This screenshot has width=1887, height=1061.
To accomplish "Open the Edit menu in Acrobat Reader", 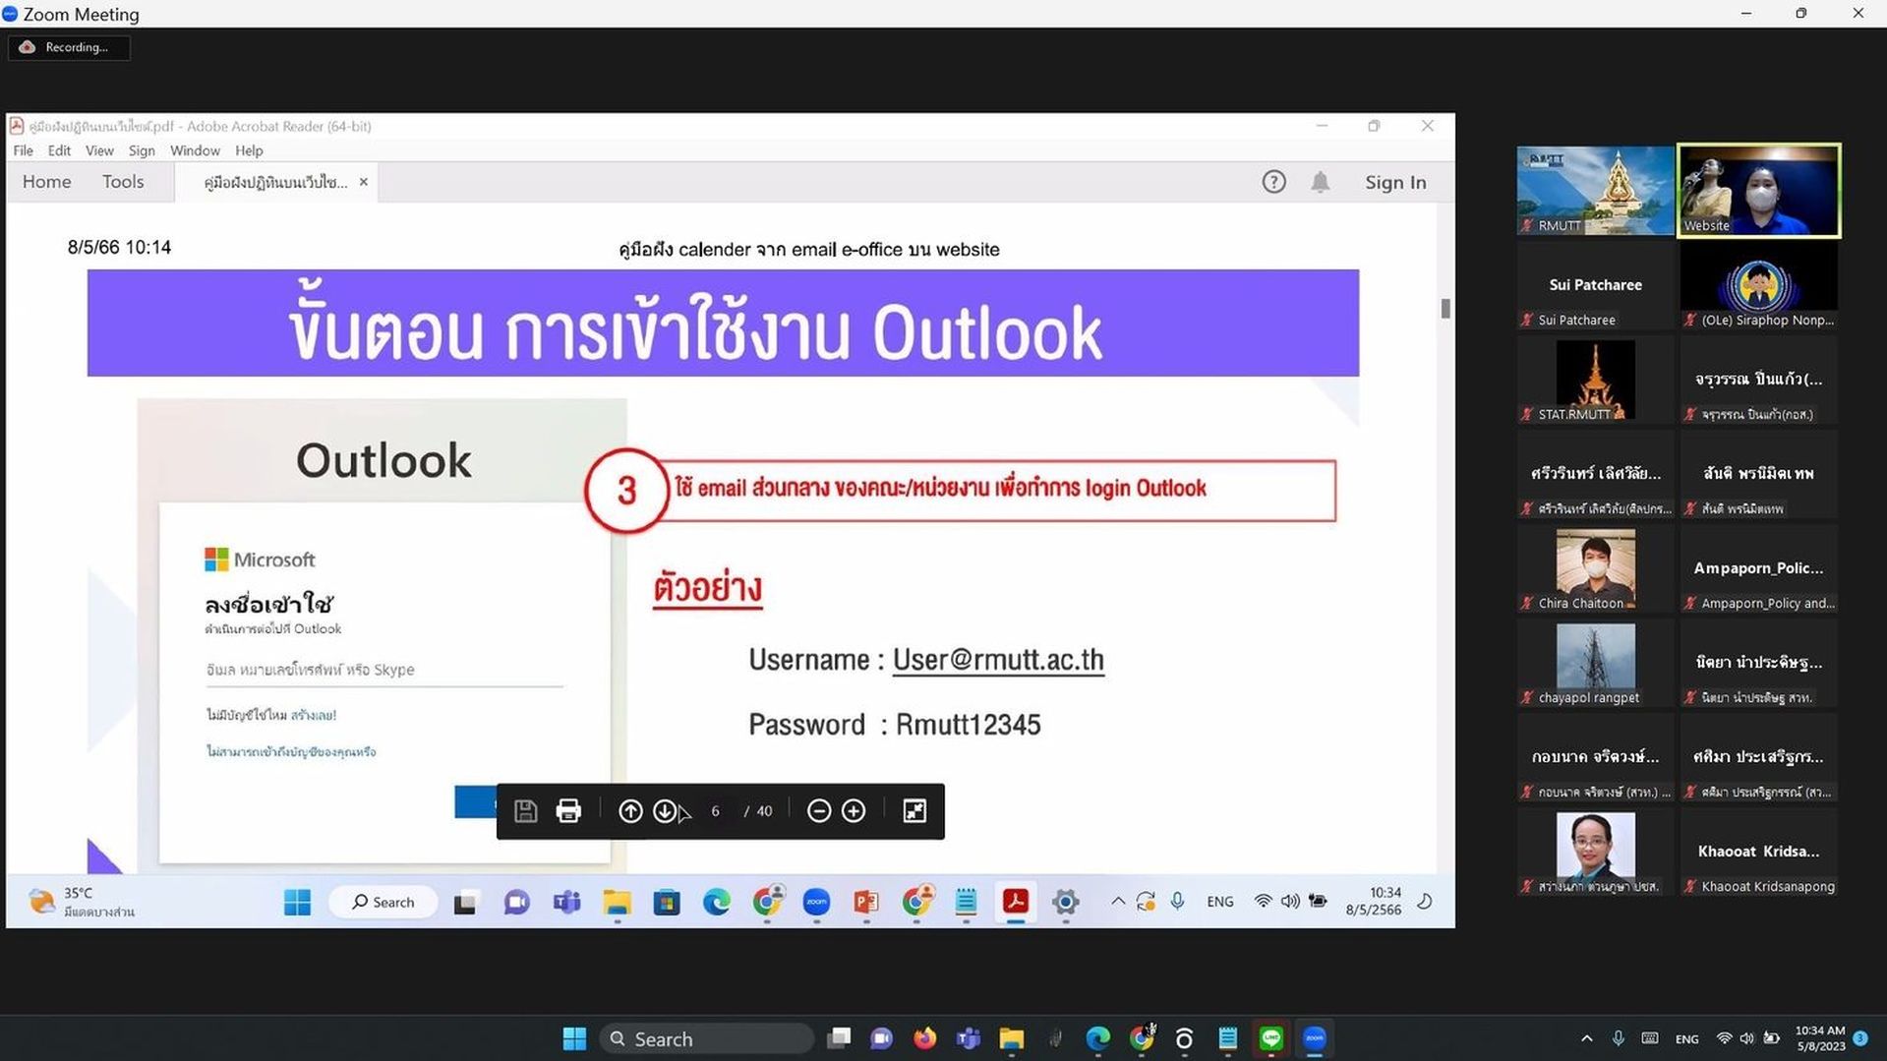I will (59, 150).
